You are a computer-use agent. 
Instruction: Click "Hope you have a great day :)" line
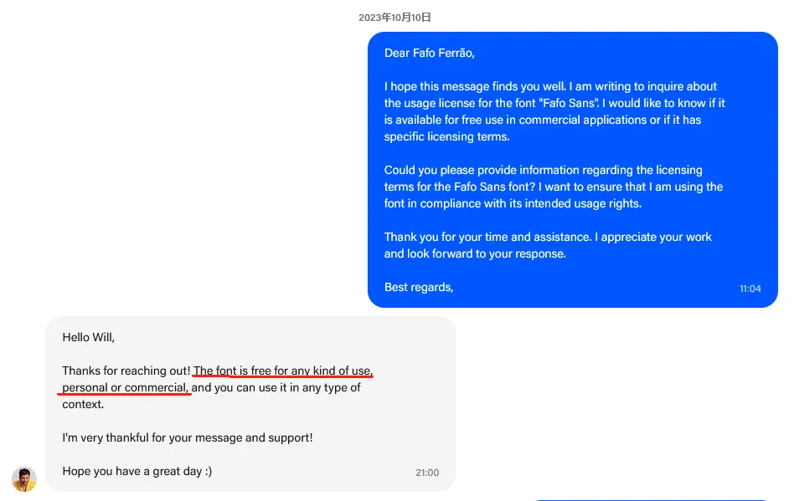(137, 471)
